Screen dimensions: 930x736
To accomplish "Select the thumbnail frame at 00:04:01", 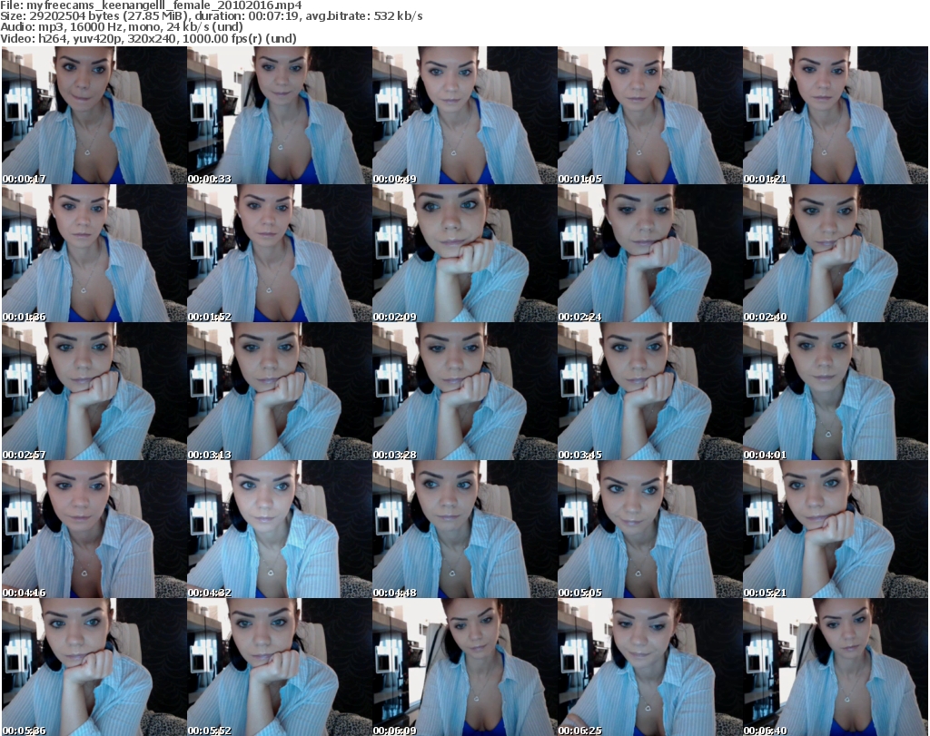I will (836, 392).
